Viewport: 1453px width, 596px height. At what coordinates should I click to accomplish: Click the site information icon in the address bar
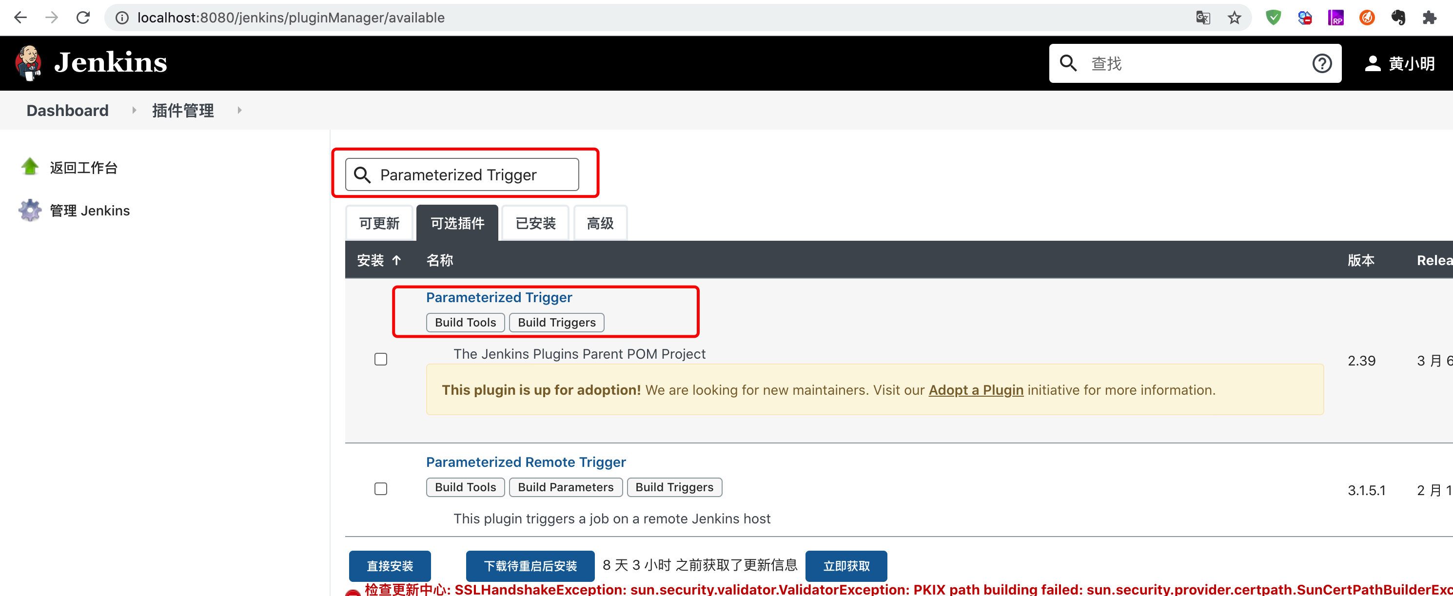pos(121,18)
